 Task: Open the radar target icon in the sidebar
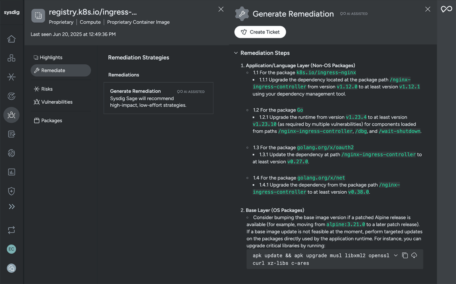(x=11, y=96)
